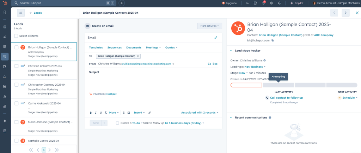The image size is (361, 153).
Task: Click the Subject input field
Action: (x=153, y=72)
